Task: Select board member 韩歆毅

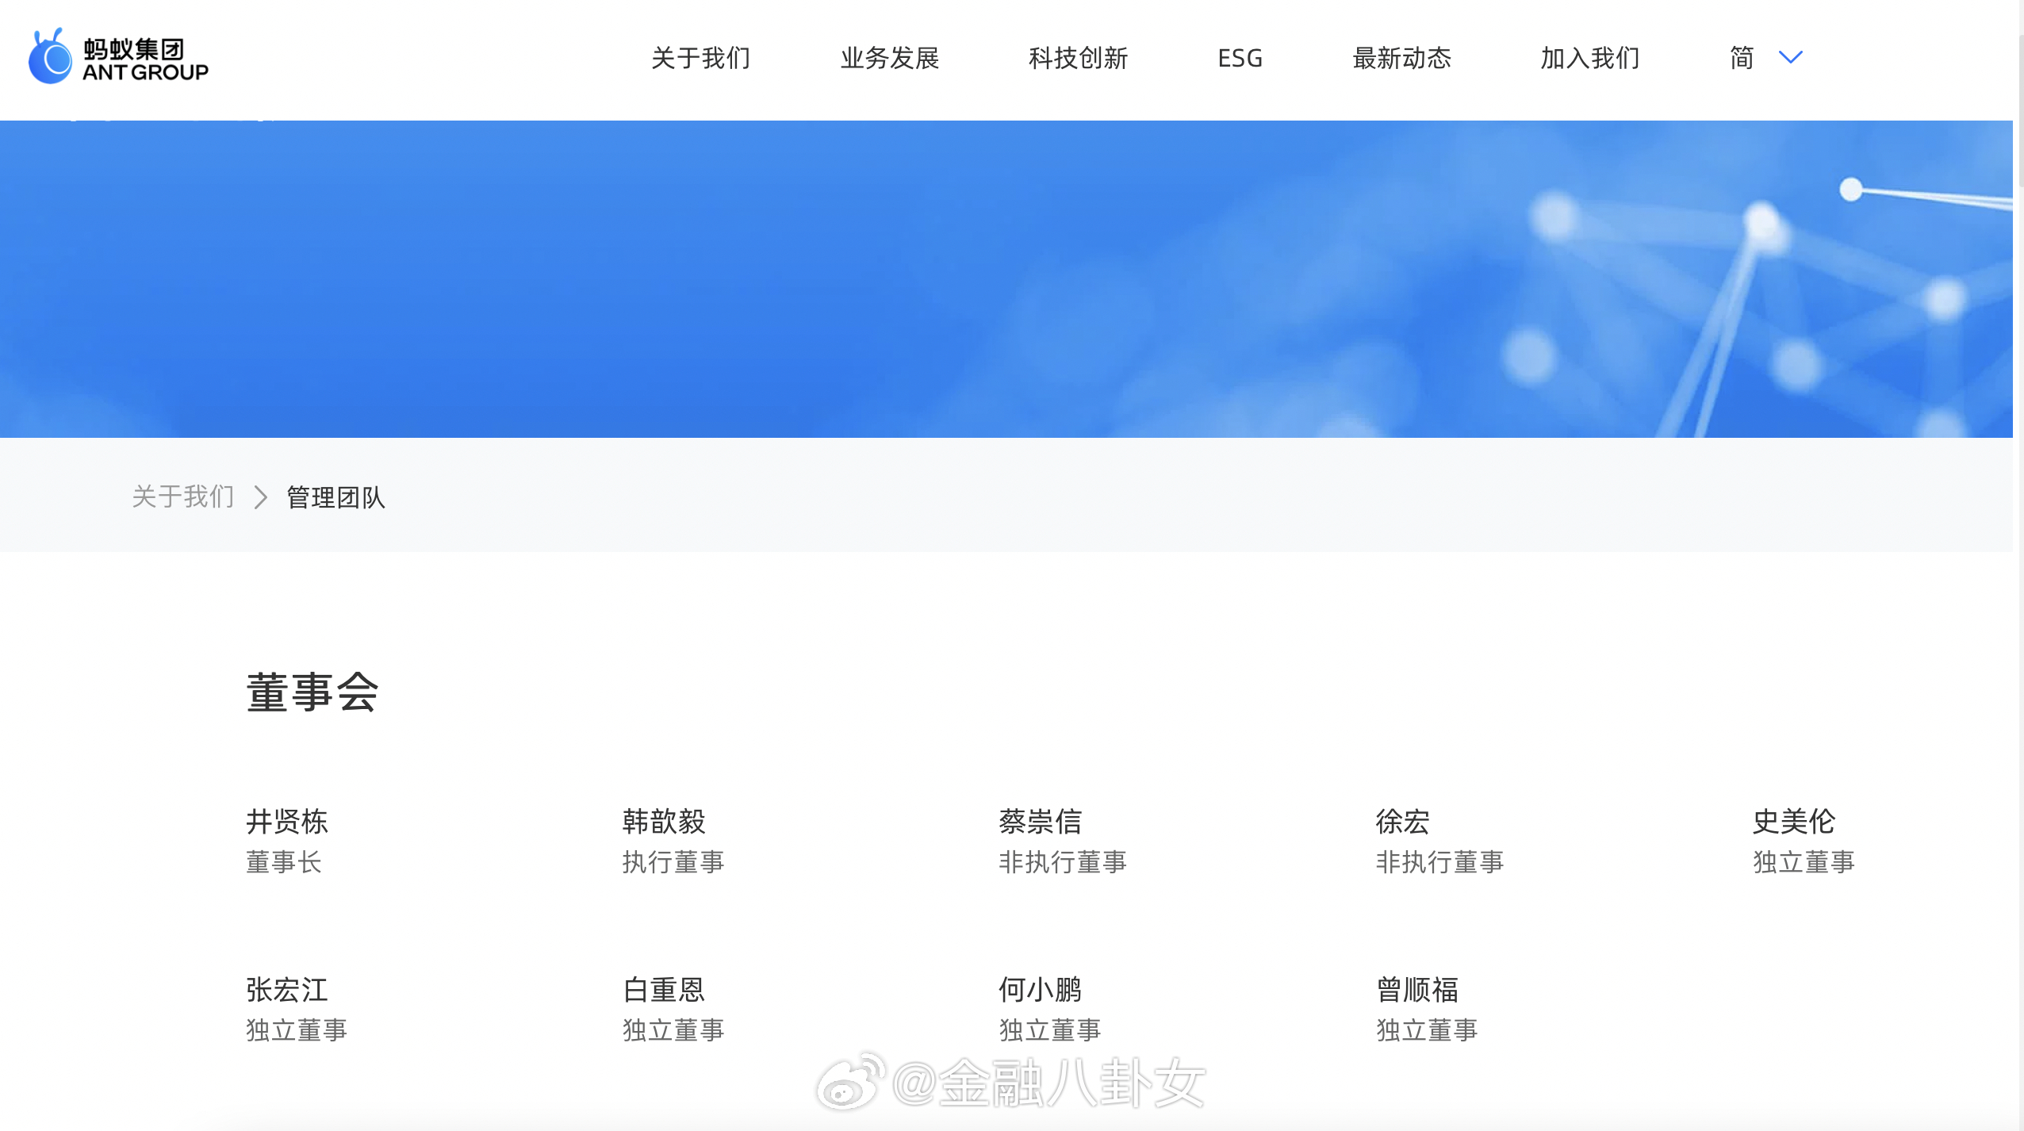Action: pyautogui.click(x=663, y=821)
